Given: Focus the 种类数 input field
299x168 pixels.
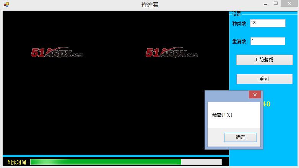Looking at the screenshot, I should coord(268,23).
